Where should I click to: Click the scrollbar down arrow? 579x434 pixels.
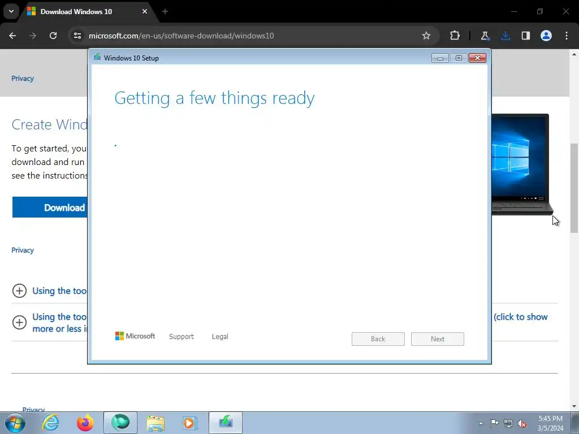click(574, 406)
